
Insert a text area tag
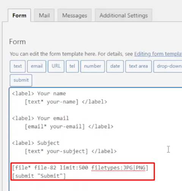coord(138,66)
